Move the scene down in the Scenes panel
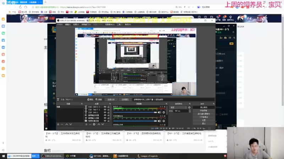The image size is (284, 159). pyautogui.click(x=70, y=124)
